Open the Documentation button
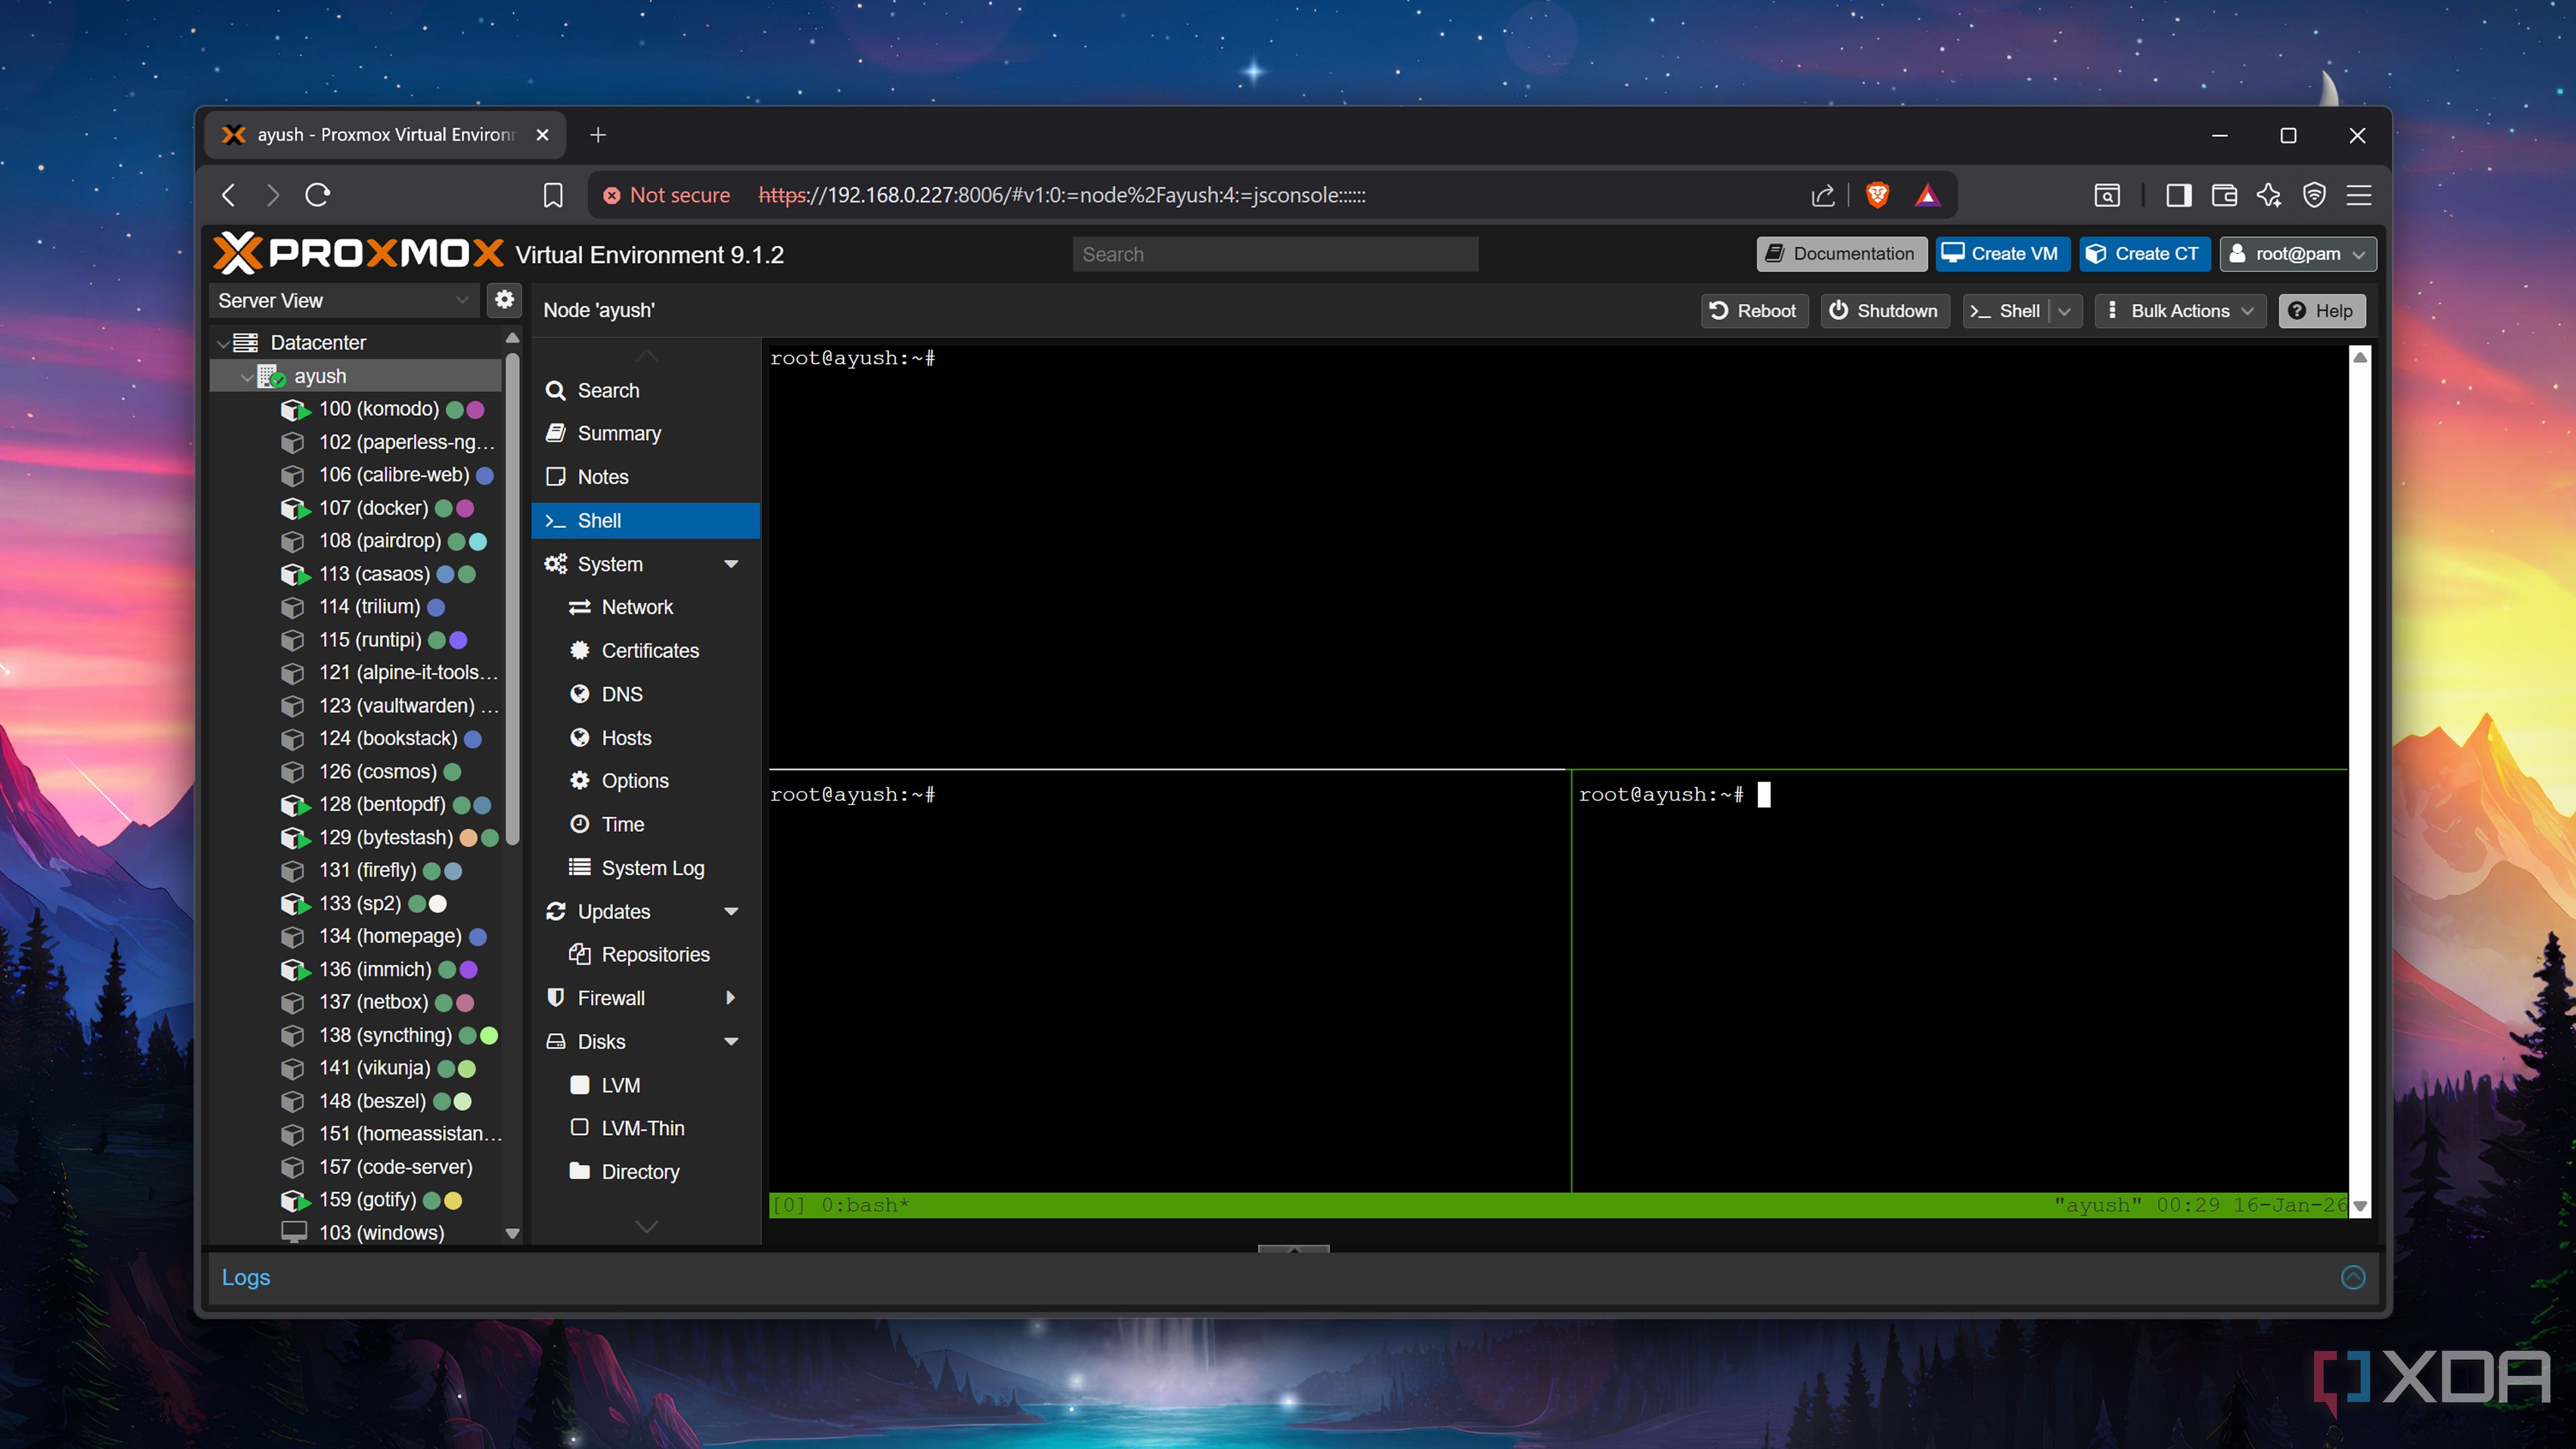The image size is (2576, 1449). (x=1841, y=254)
